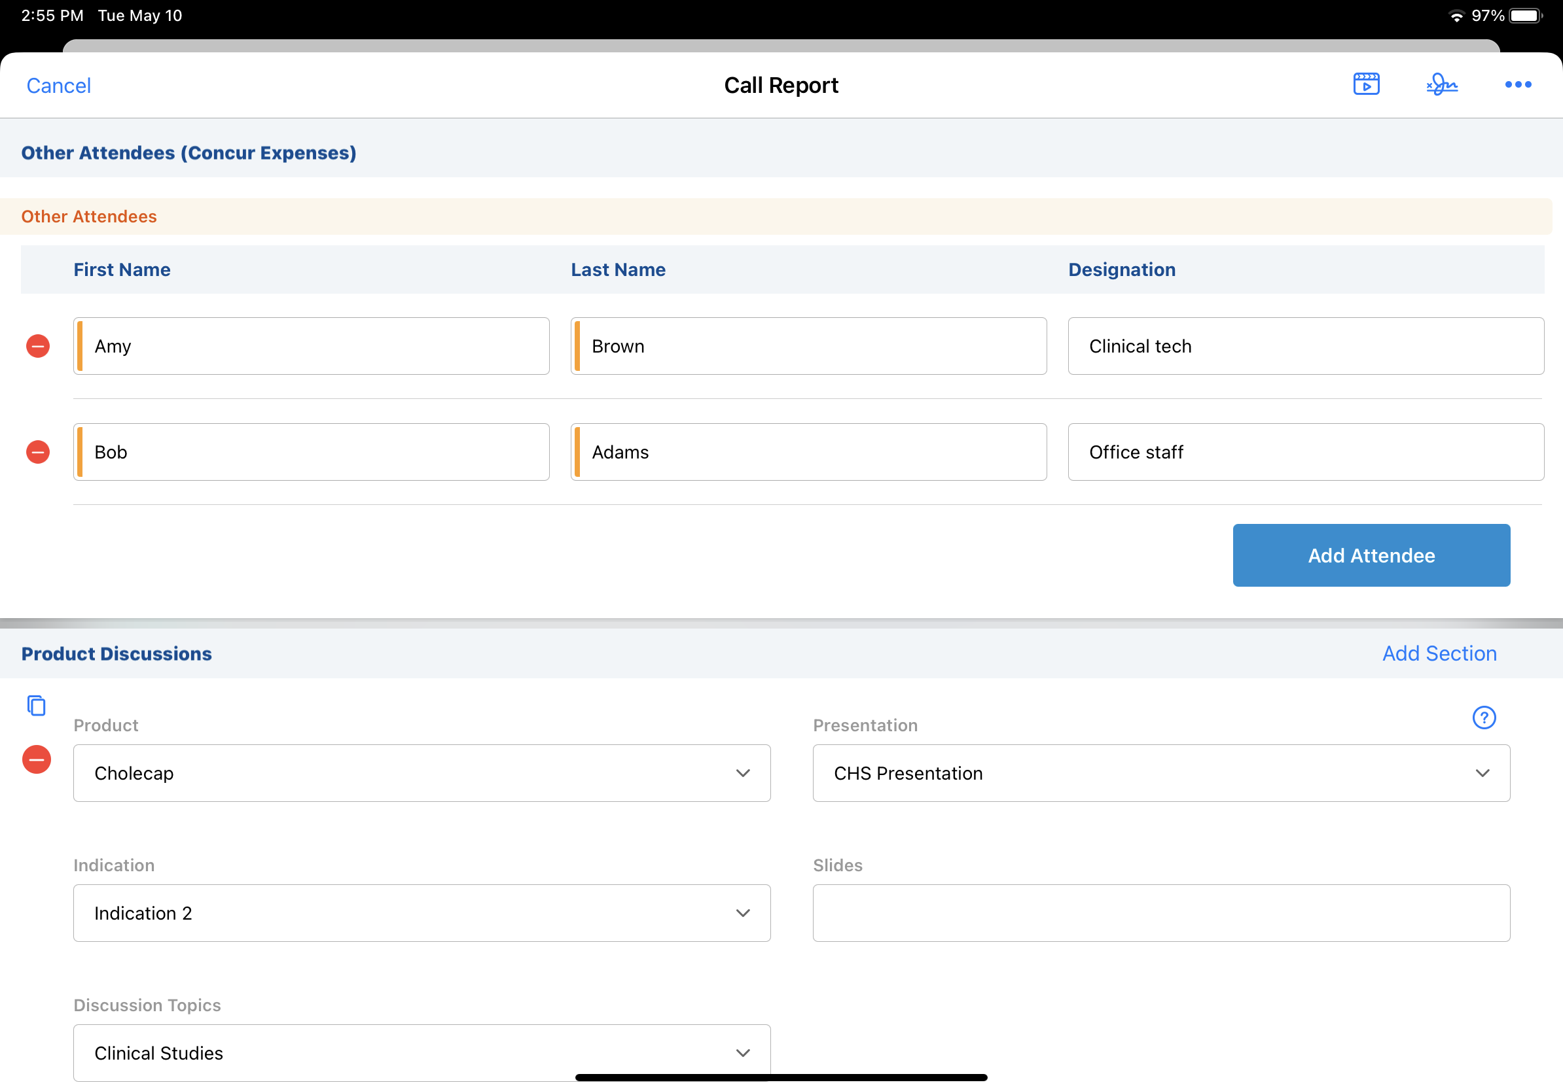Tap the signature capture icon

1441,84
